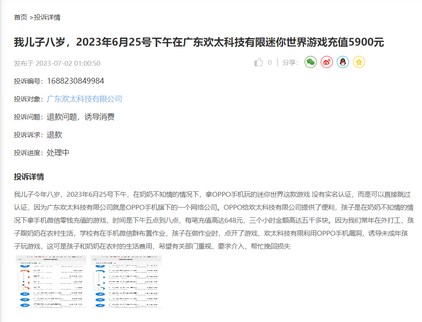The height and width of the screenshot is (322, 422).
Task: Click the publish date 2023-07-02 01:00:50
Action: [x=68, y=64]
